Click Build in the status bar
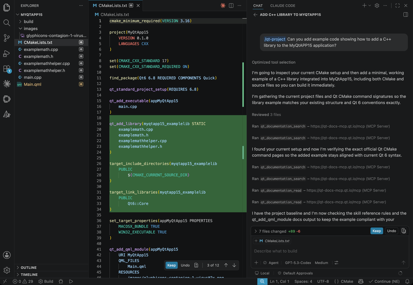 point(46,281)
